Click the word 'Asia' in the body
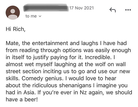 point(29,93)
